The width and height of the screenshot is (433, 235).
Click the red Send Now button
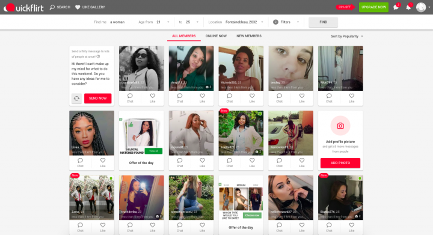(98, 99)
